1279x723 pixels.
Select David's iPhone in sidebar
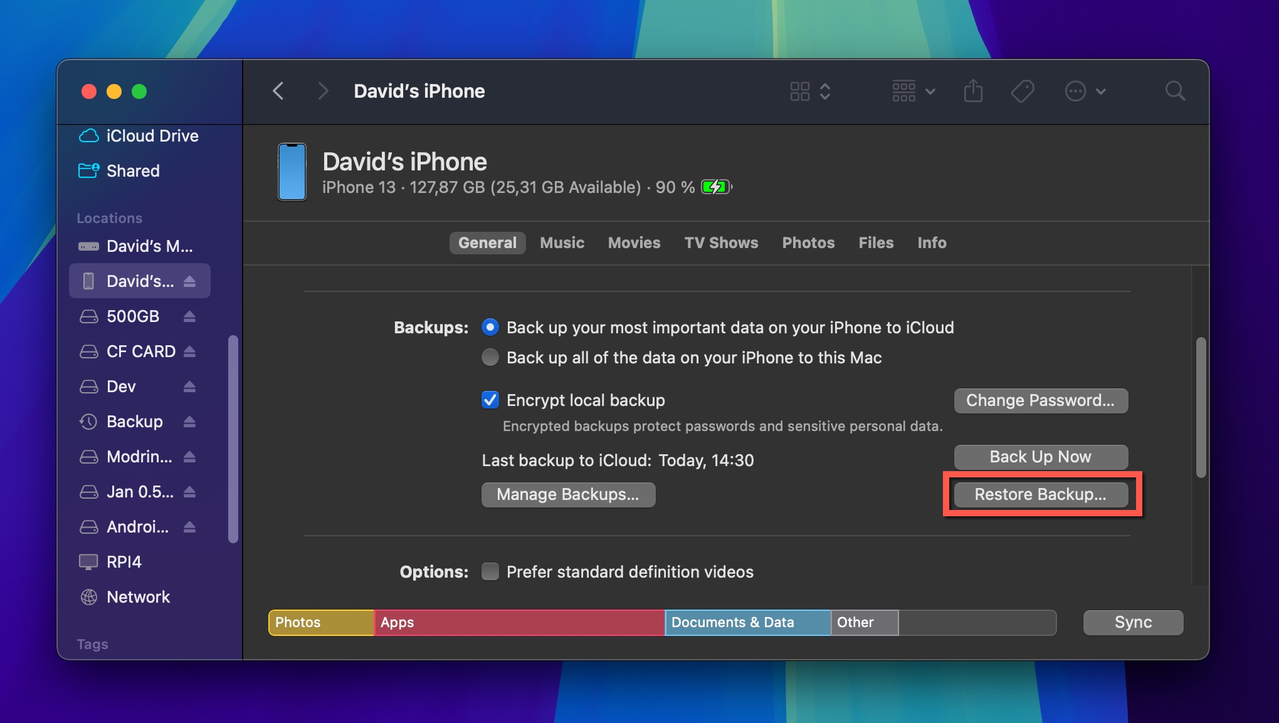139,281
